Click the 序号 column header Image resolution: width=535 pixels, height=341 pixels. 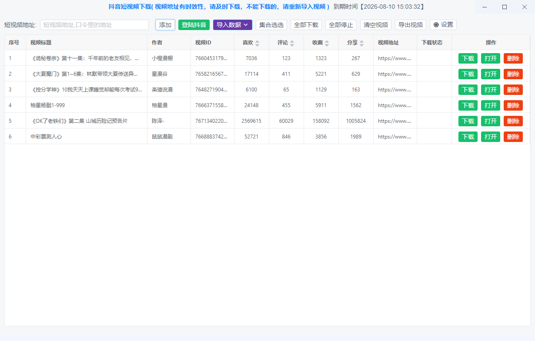point(14,43)
